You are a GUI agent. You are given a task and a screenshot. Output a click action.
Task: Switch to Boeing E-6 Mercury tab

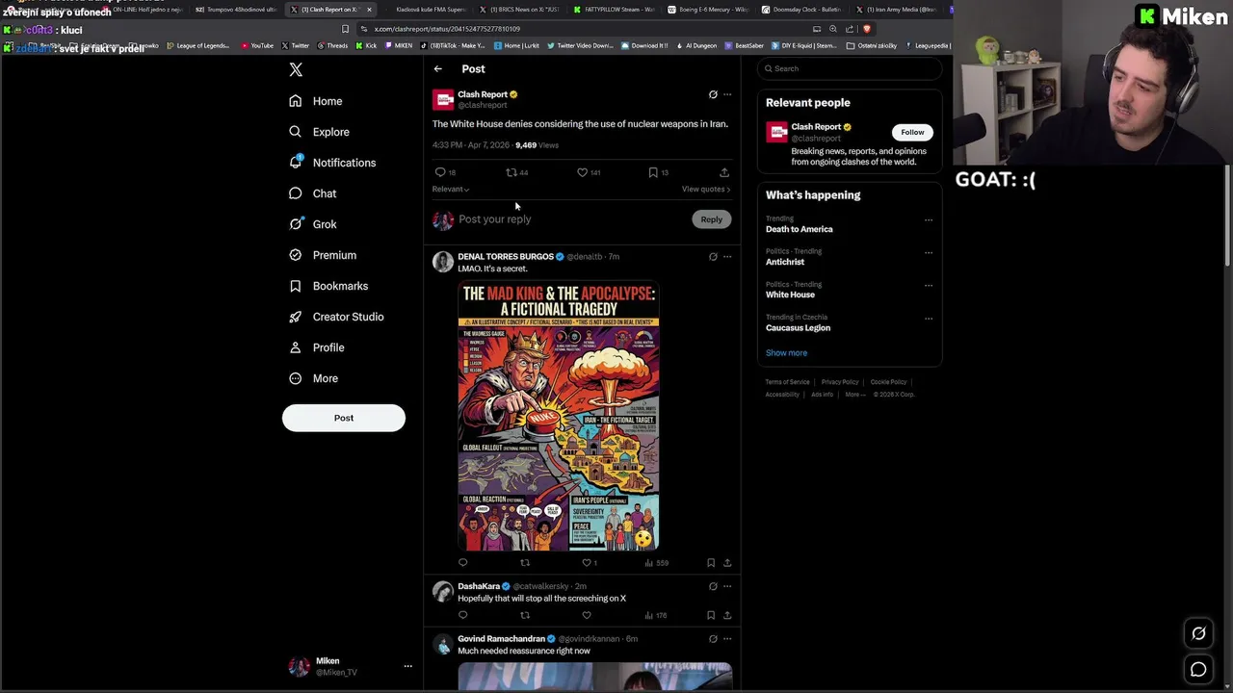point(708,10)
